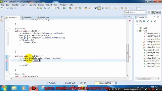Click the green Run button icon
The image size is (162, 91).
(x=64, y=8)
